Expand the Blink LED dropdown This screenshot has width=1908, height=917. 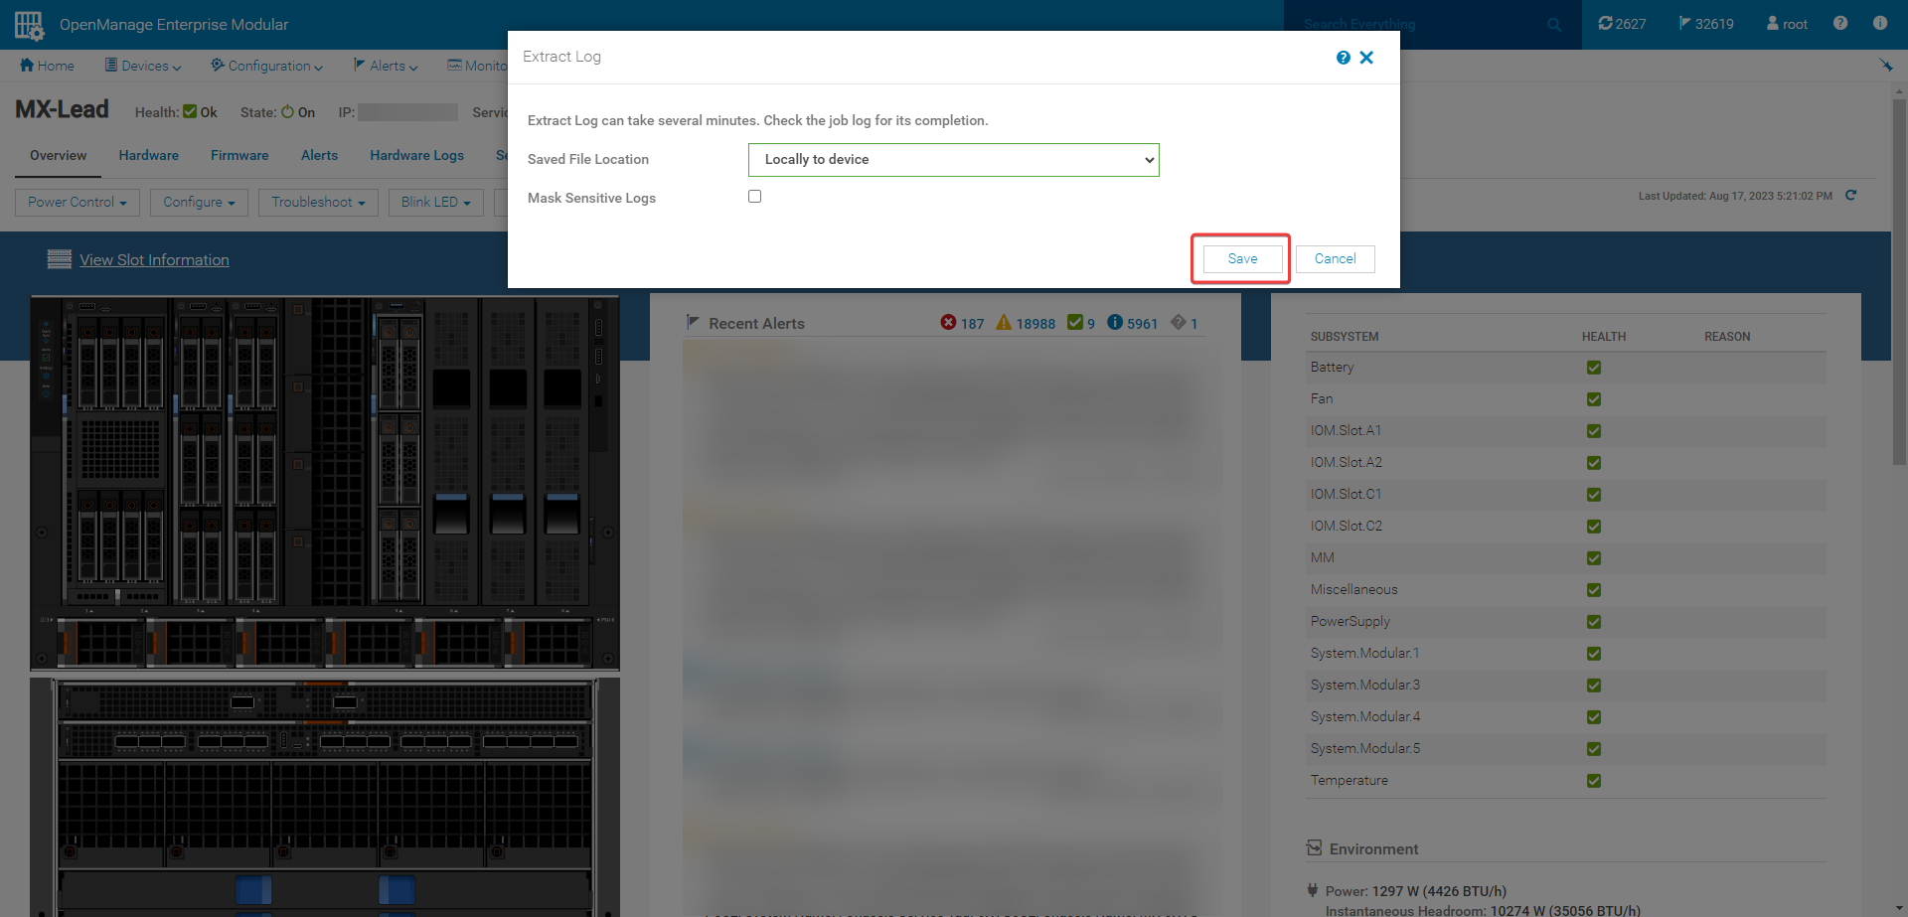tap(435, 202)
